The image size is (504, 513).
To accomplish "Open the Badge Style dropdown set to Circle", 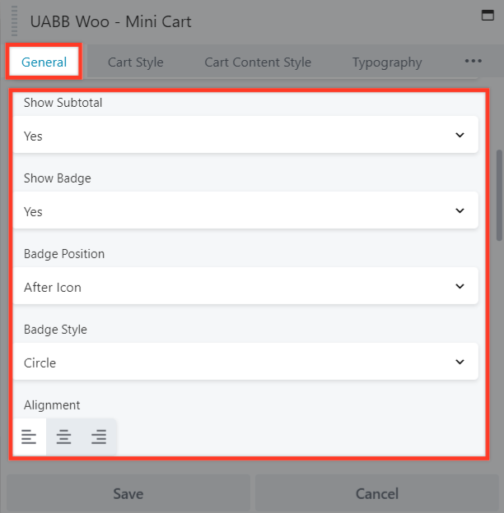I will click(245, 363).
